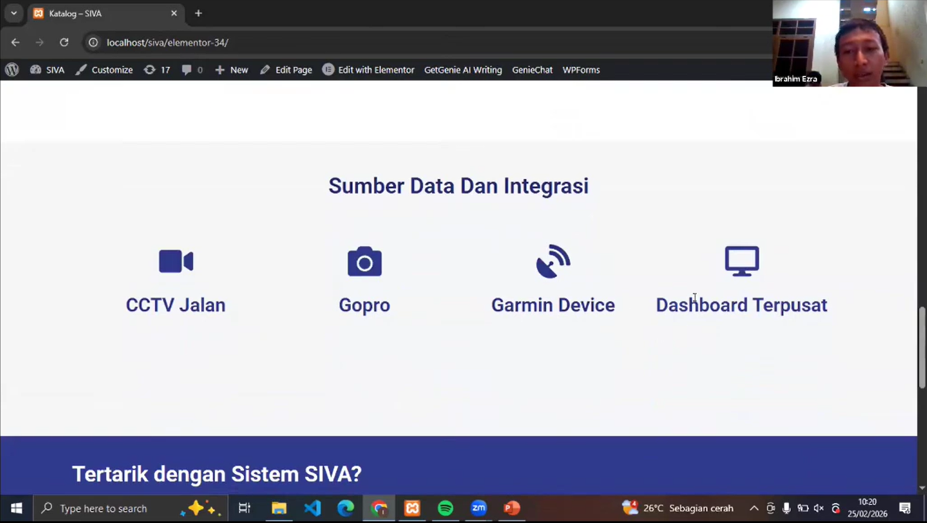Open the WordPress logo menu
This screenshot has height=523, width=927.
tap(12, 70)
